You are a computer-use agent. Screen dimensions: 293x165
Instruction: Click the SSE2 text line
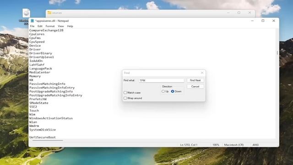(x=33, y=107)
